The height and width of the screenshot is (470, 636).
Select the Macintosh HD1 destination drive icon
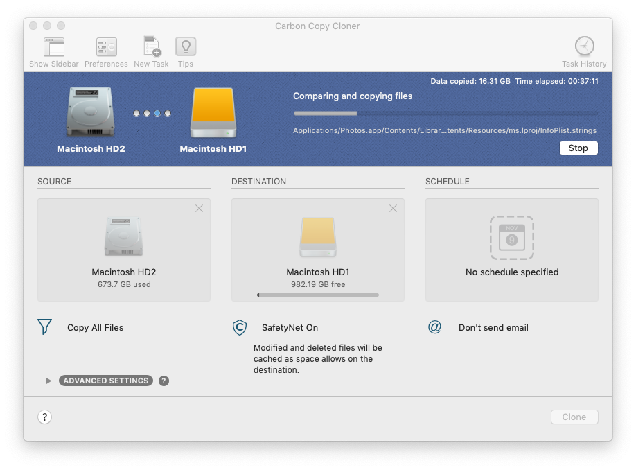coord(318,237)
